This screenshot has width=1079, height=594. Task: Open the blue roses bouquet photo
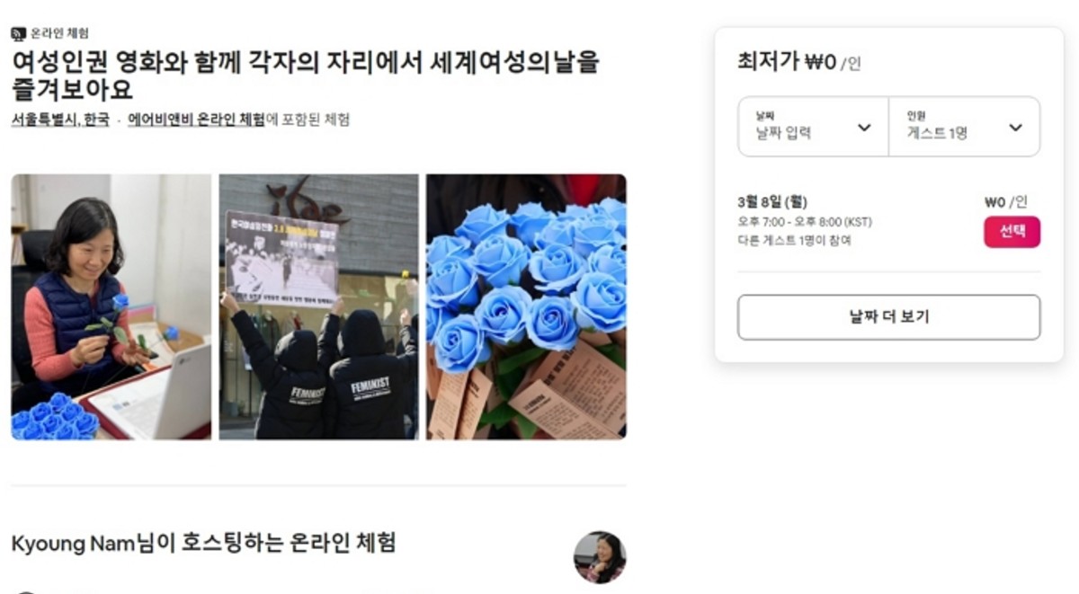coord(526,306)
